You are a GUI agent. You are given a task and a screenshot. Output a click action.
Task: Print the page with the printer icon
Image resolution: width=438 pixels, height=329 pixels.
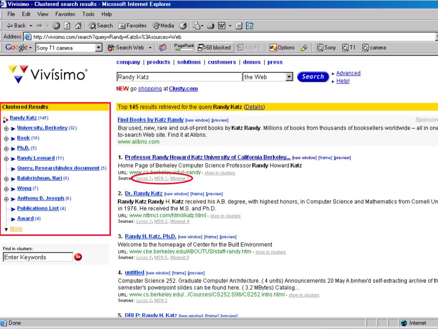[x=211, y=26]
